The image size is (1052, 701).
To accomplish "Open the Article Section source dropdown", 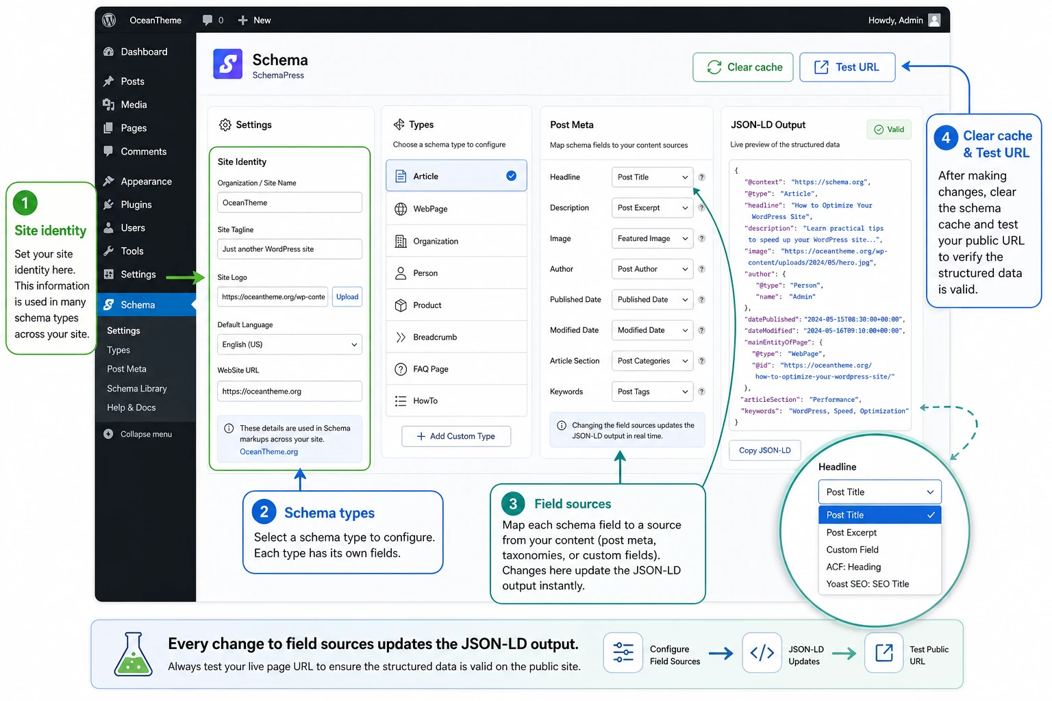I will click(652, 361).
